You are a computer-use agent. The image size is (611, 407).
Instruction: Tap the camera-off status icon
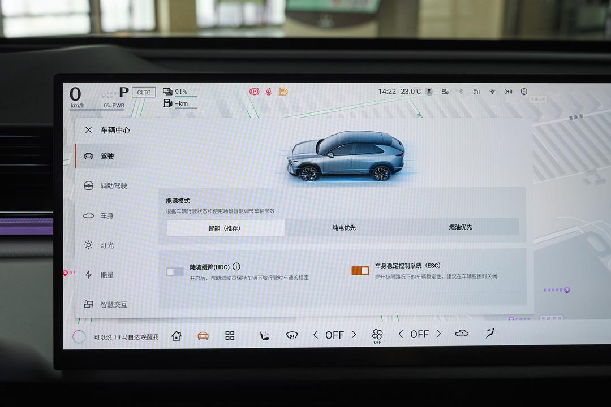pyautogui.click(x=445, y=92)
